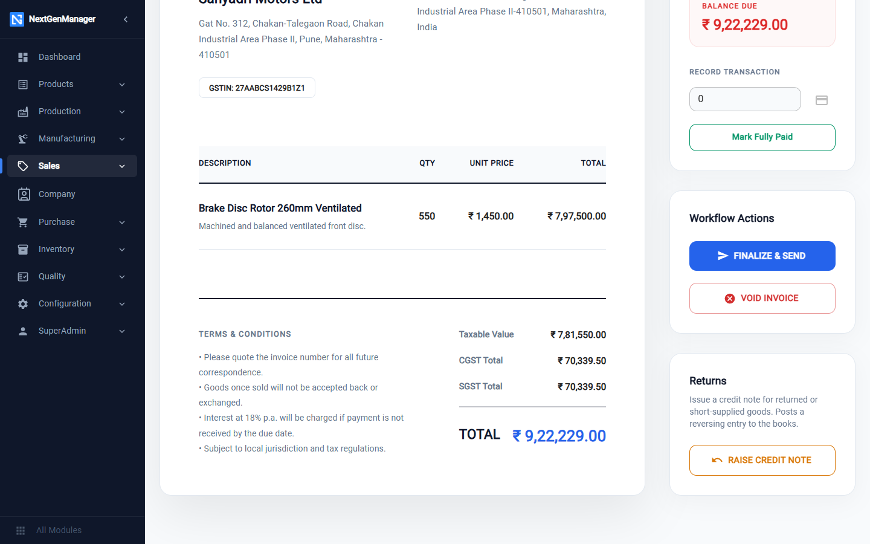The width and height of the screenshot is (870, 544).
Task: Click the Returns heading
Action: pyautogui.click(x=708, y=381)
